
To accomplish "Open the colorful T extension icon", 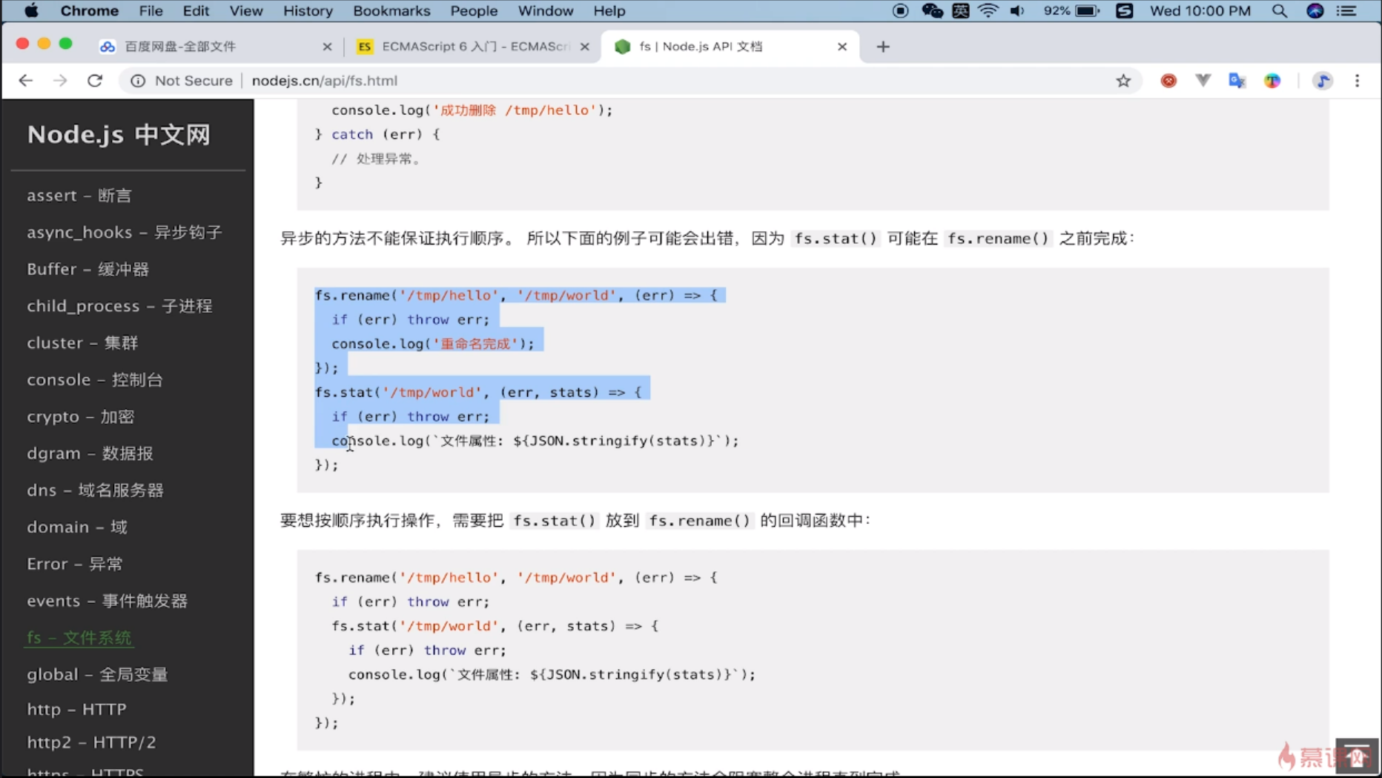I will click(x=1272, y=80).
